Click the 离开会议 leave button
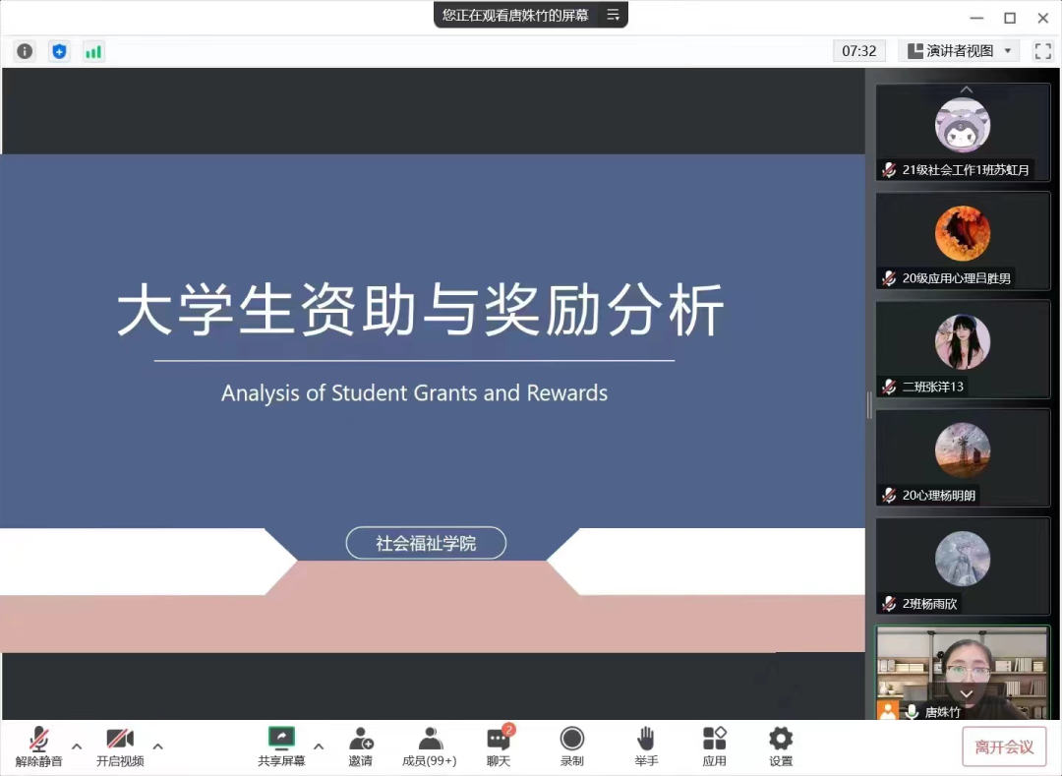Image resolution: width=1062 pixels, height=776 pixels. (x=1004, y=746)
